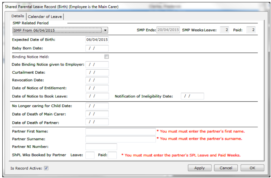Open the Calendar of Leave tab
Image resolution: width=271 pixels, height=178 pixels.
point(45,17)
